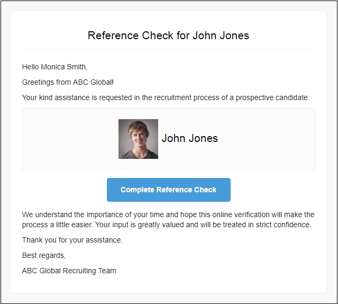Click the word "Greetings" in the second line
Screen dimensions: 338x304
pyautogui.click(x=38, y=82)
